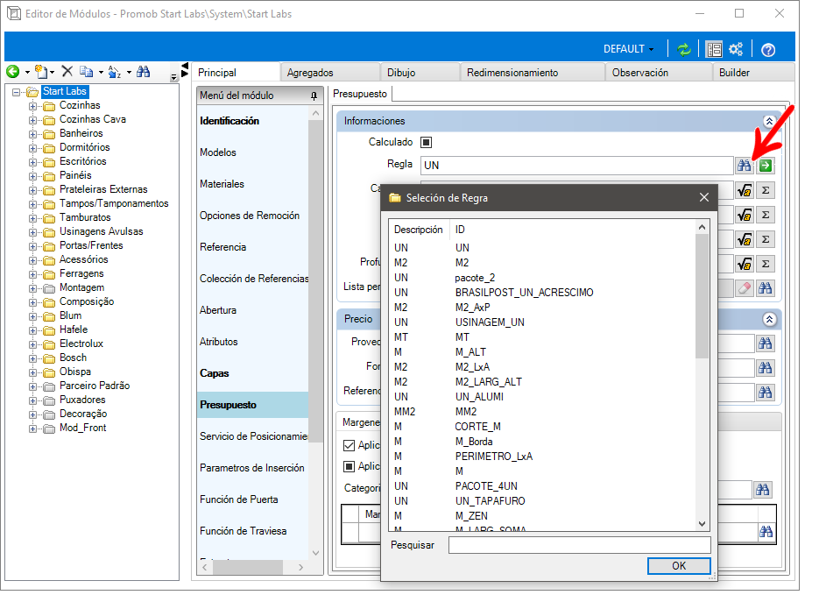Click the binoculars icon beside Regla field
The image size is (819, 602).
[x=745, y=166]
